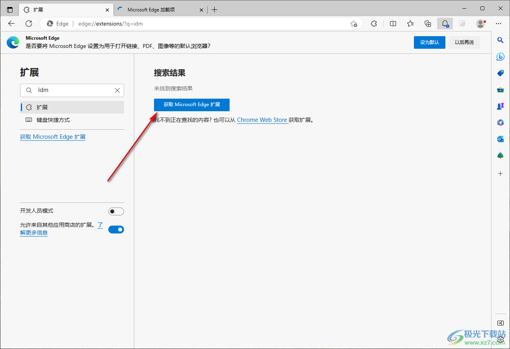The image size is (510, 349).
Task: Open 了解更多信息 link
Action: (x=34, y=233)
